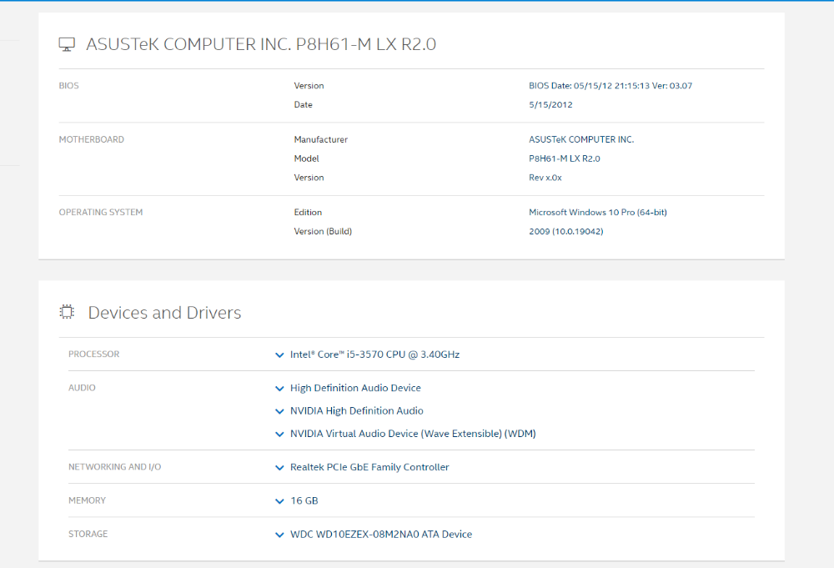Expand NVIDIA High Definition Audio details
The height and width of the screenshot is (568, 834).
(x=279, y=411)
